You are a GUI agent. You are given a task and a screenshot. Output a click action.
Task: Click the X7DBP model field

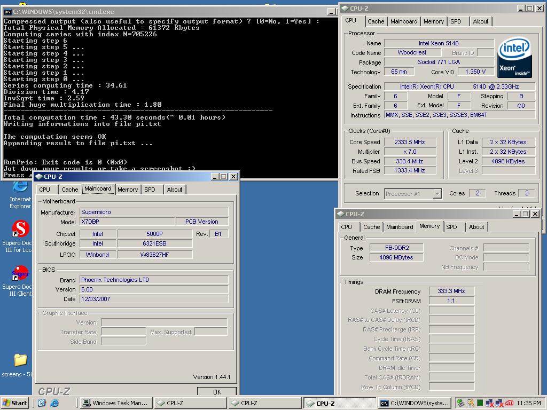pyautogui.click(x=127, y=222)
